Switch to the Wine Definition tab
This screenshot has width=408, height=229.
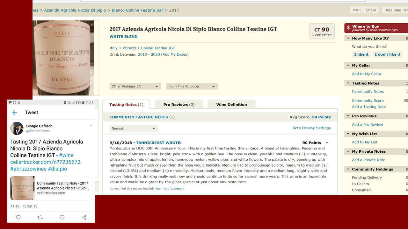[231, 105]
